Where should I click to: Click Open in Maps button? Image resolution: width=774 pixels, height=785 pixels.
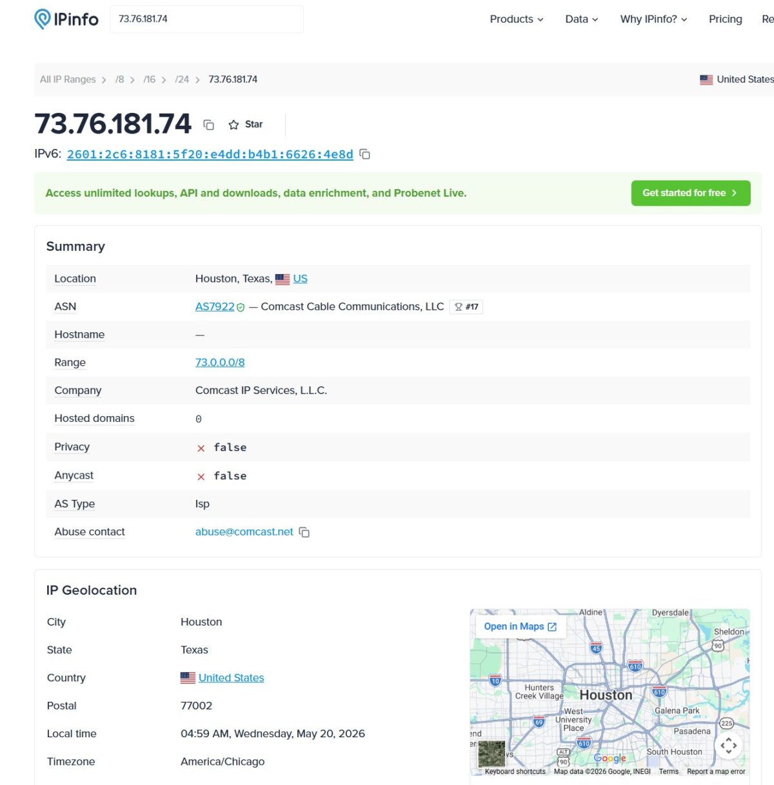(x=521, y=626)
